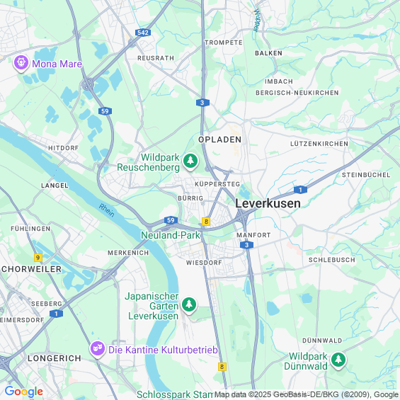
Task: Click the A3 shield near Manfort
Action: tap(246, 245)
